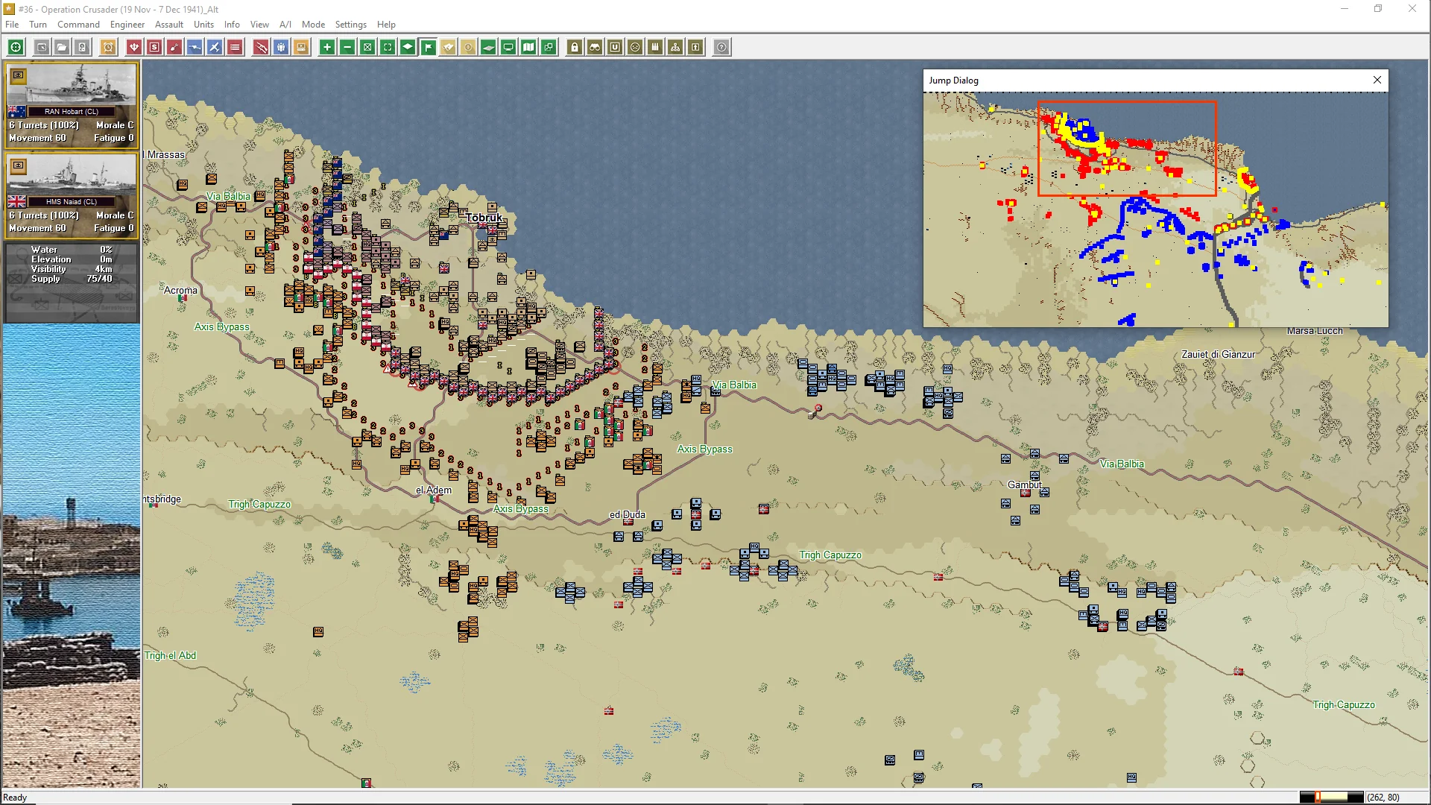
Task: Click the padlock icon in toolbar
Action: click(575, 48)
